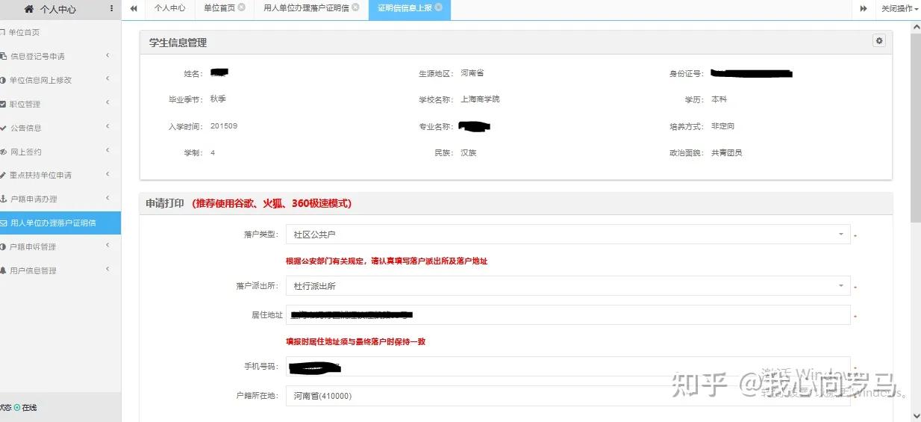Switch to the 用人单位办理落户证明信 tab
The image size is (921, 422).
pos(311,8)
